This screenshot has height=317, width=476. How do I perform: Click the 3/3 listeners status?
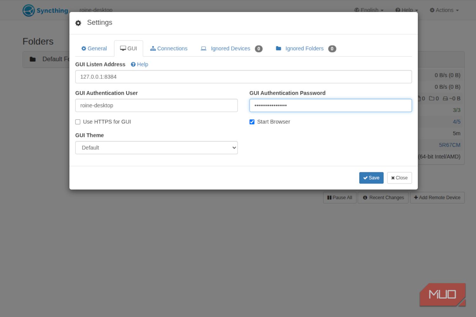pyautogui.click(x=457, y=110)
